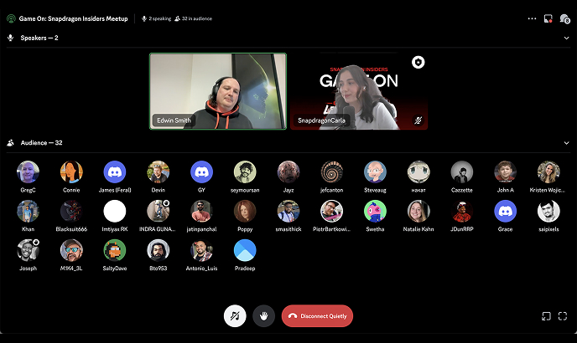Click the '32 in audience' indicator
577x343 pixels.
click(x=194, y=18)
